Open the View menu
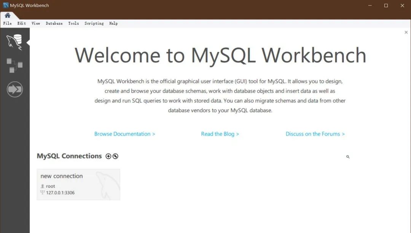The height and width of the screenshot is (233, 411). (36, 23)
